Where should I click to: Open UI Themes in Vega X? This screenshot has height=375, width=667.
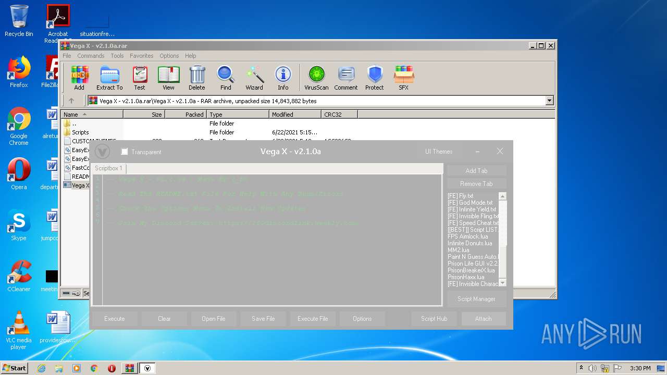tap(439, 152)
